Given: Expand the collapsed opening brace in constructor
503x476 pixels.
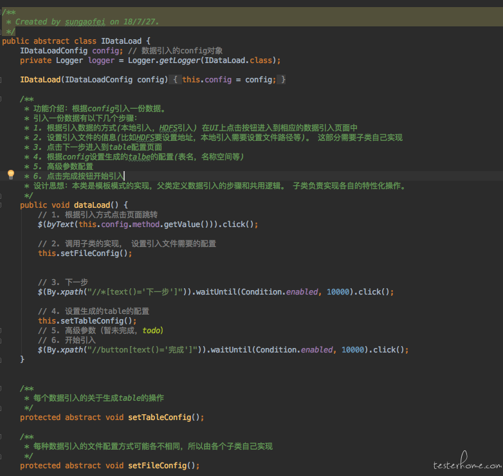Looking at the screenshot, I should pyautogui.click(x=176, y=80).
